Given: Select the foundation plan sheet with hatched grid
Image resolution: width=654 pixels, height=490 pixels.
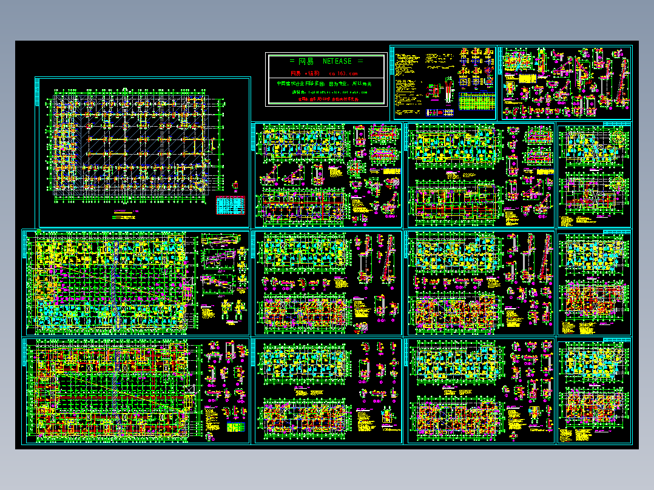Looking at the screenshot, I should [143, 152].
